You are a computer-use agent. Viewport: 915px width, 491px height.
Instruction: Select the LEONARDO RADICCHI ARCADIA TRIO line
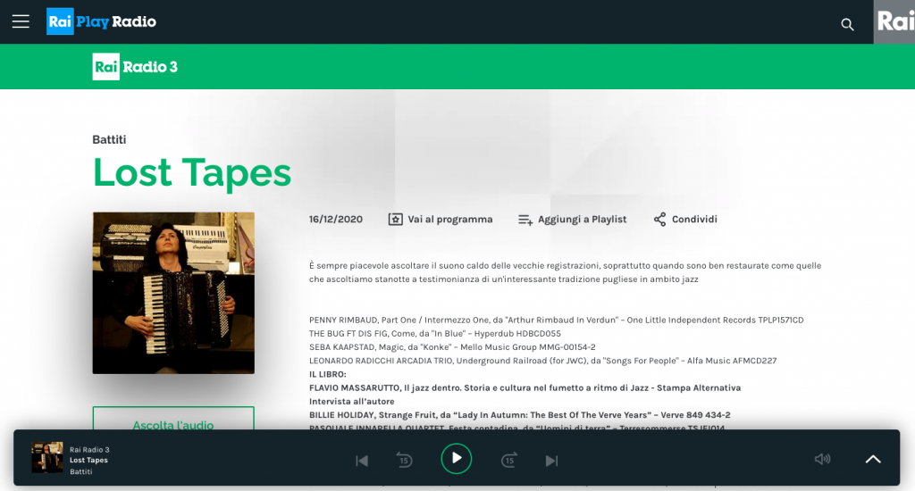(542, 361)
